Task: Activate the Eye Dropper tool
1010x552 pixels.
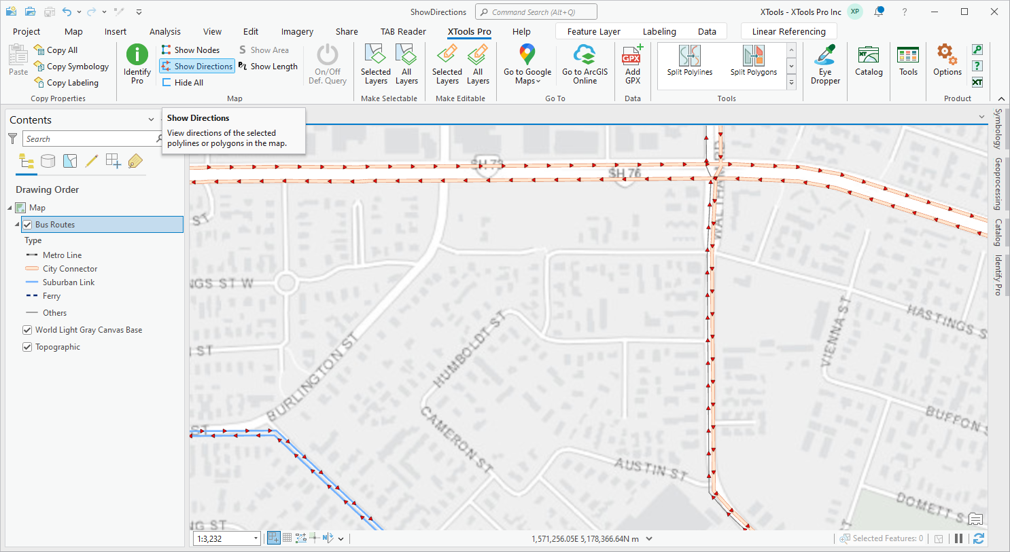Action: click(825, 63)
